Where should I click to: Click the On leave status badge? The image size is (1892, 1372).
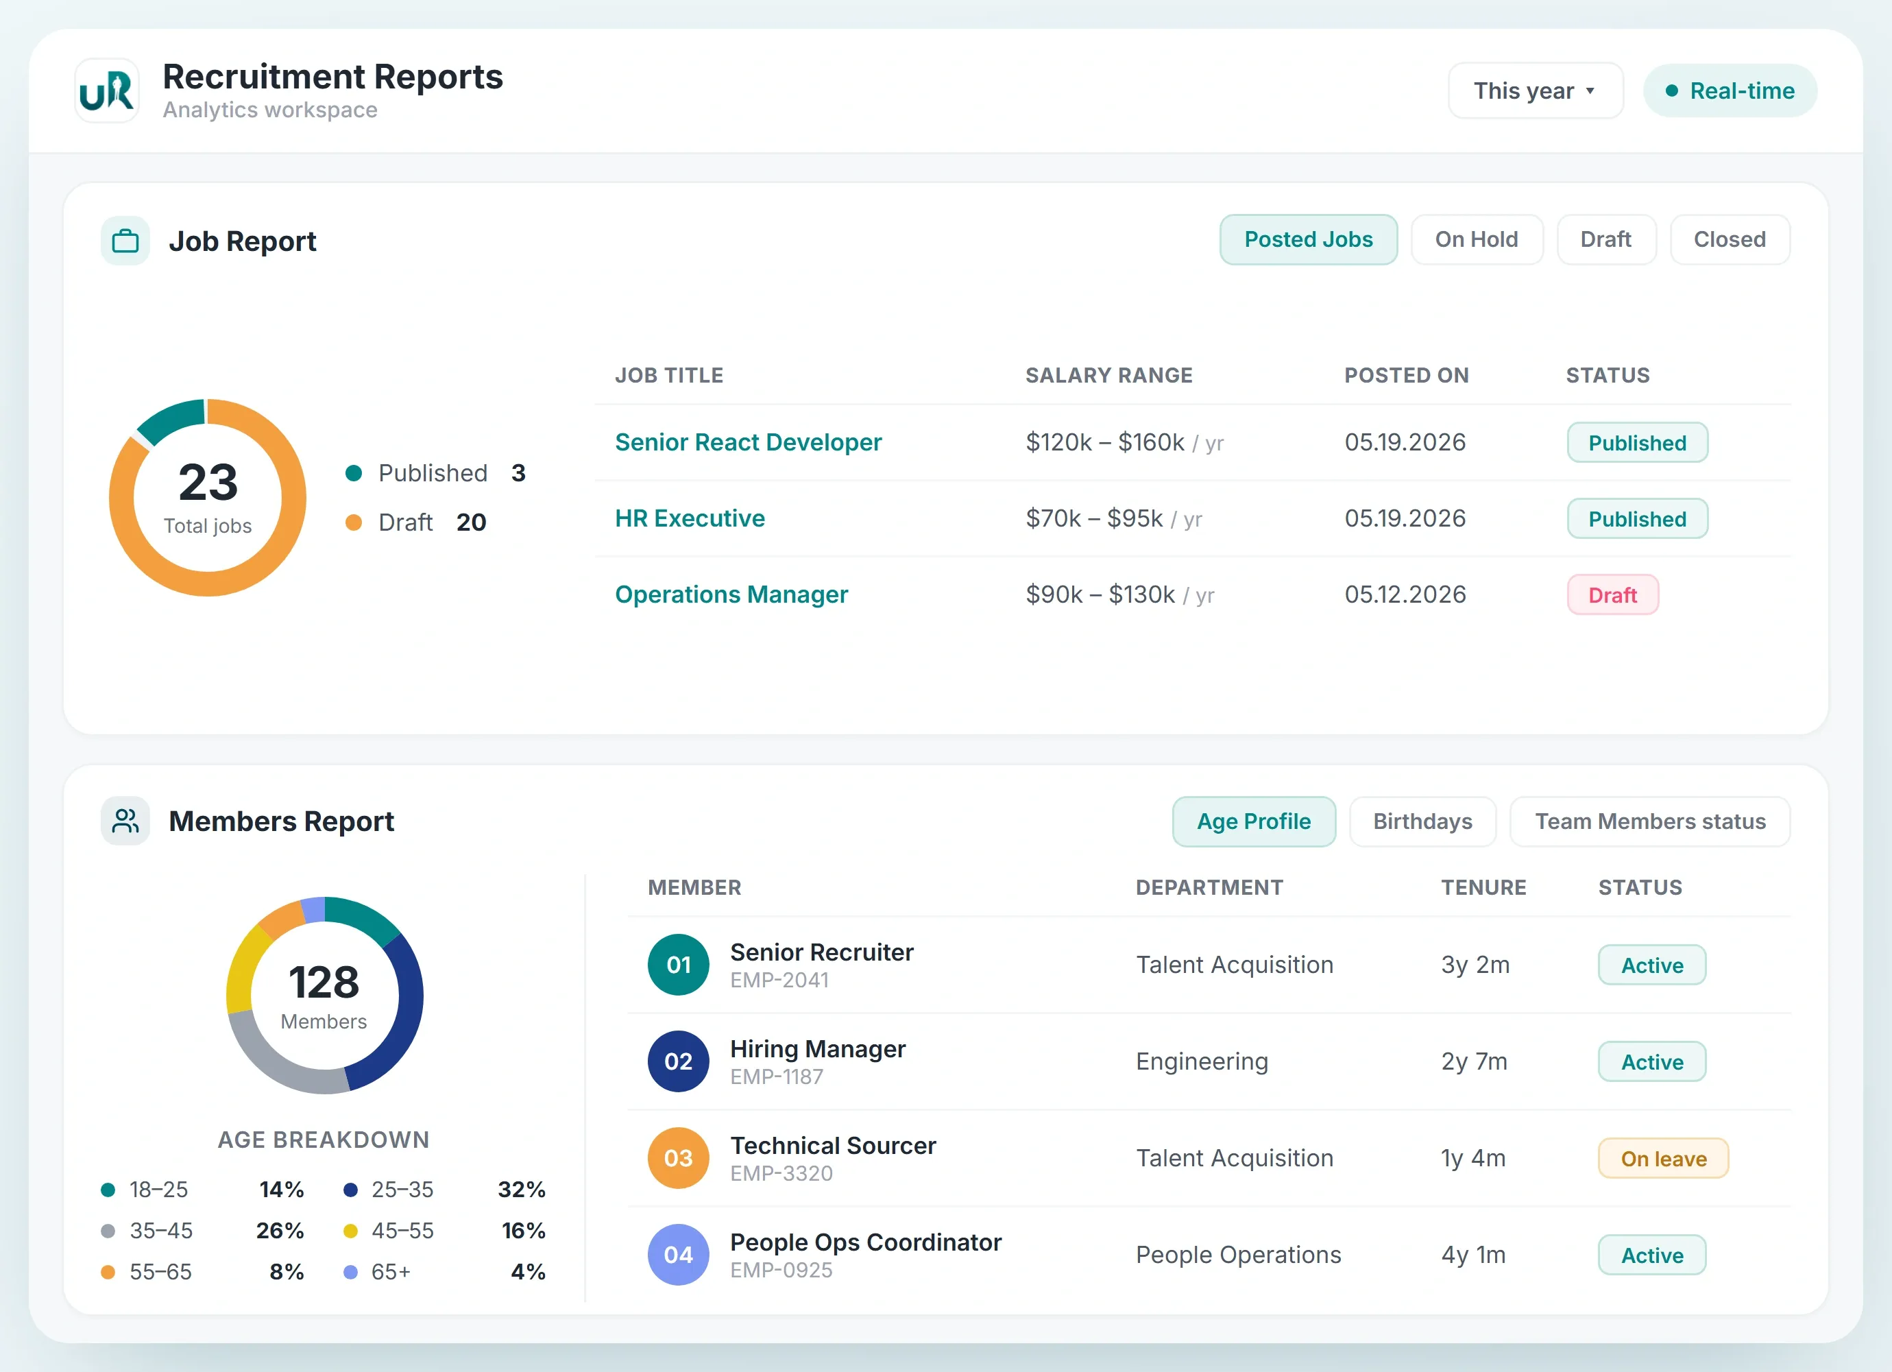pyautogui.click(x=1664, y=1158)
